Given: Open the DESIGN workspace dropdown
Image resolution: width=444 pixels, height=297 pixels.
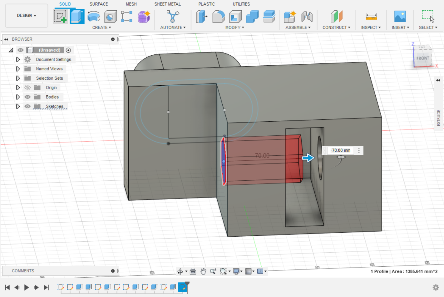Looking at the screenshot, I should pyautogui.click(x=26, y=15).
